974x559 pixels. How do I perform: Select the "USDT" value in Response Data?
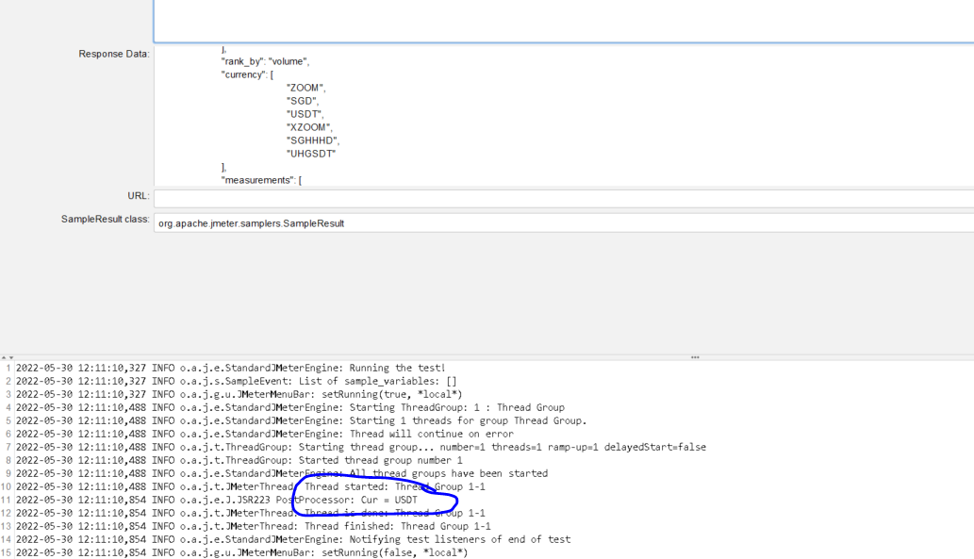pos(305,114)
